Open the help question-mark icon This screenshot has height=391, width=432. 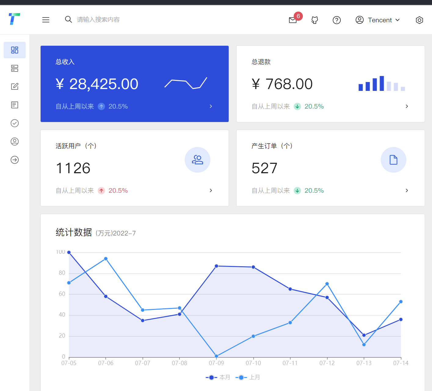tap(336, 20)
